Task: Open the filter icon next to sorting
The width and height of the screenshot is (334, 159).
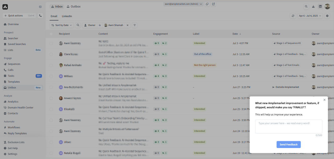Action: pos(135,25)
